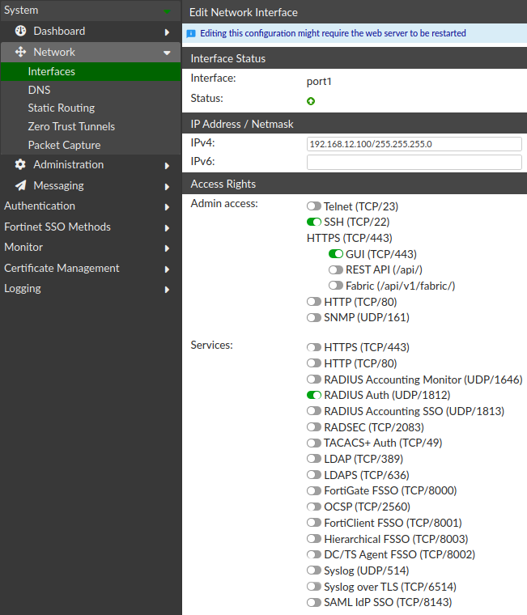Collapse the Network submenu arrow

pyautogui.click(x=167, y=53)
